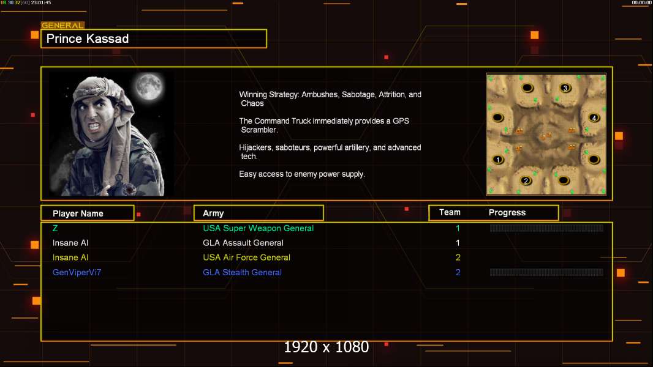Select player Z in the list
The image size is (653, 367).
(x=55, y=228)
